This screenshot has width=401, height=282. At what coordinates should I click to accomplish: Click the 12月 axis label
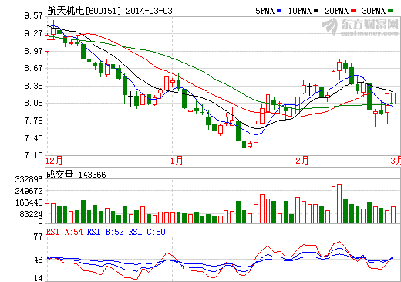pos(54,161)
